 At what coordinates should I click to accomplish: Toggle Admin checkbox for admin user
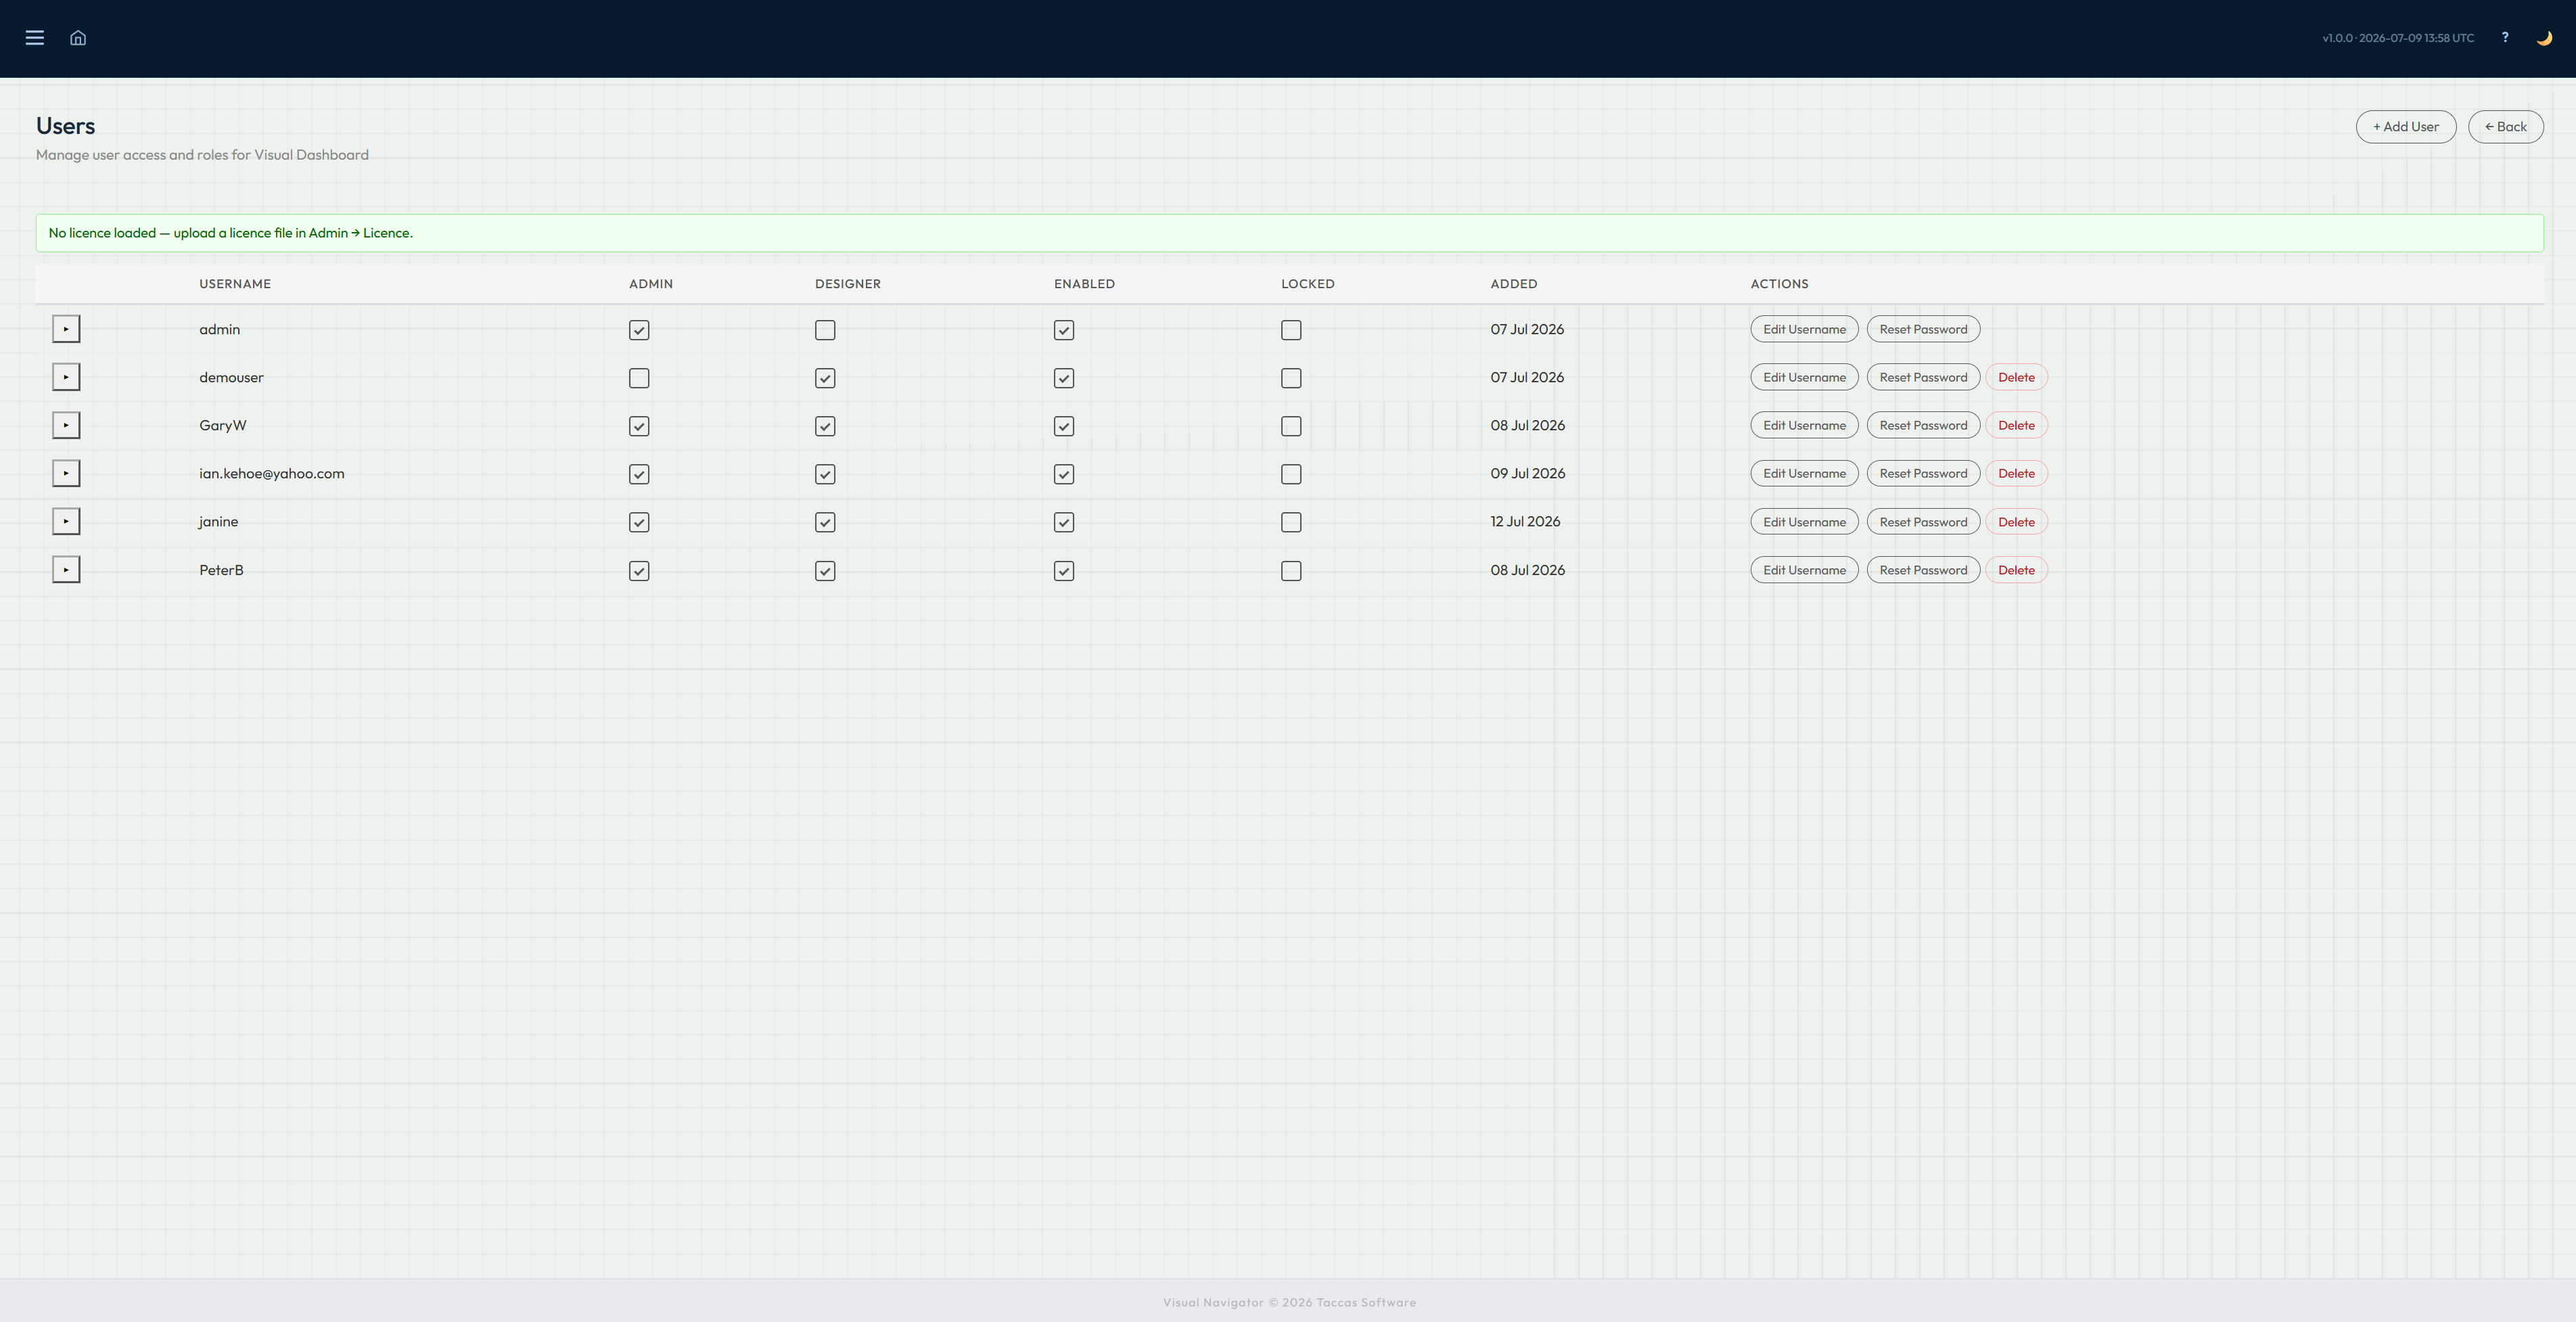coord(639,330)
